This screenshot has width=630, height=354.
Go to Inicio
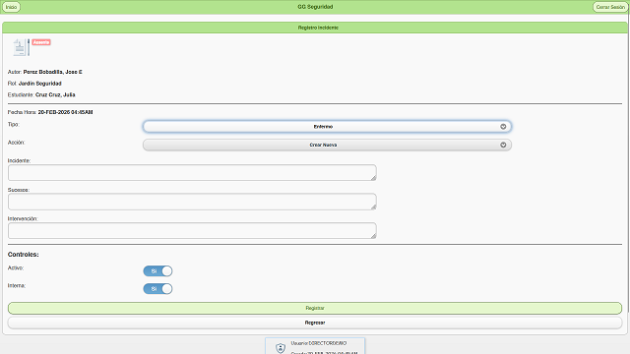pyautogui.click(x=11, y=7)
